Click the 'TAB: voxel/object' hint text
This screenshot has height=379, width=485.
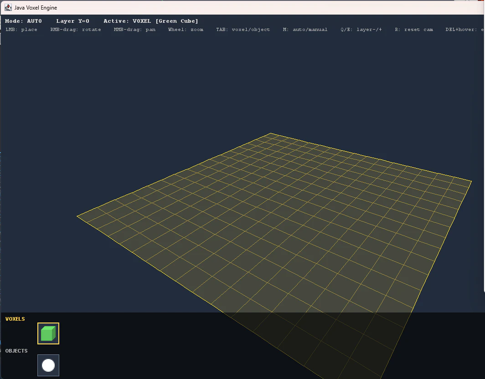[243, 29]
